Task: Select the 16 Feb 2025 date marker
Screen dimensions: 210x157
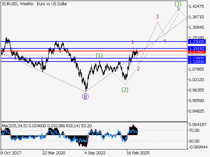Action: pyautogui.click(x=137, y=152)
